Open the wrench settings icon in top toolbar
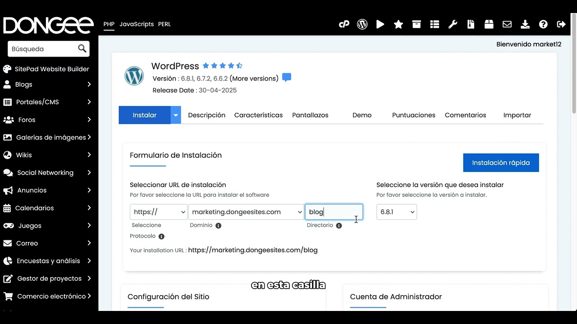The image size is (577, 324). pos(453,24)
